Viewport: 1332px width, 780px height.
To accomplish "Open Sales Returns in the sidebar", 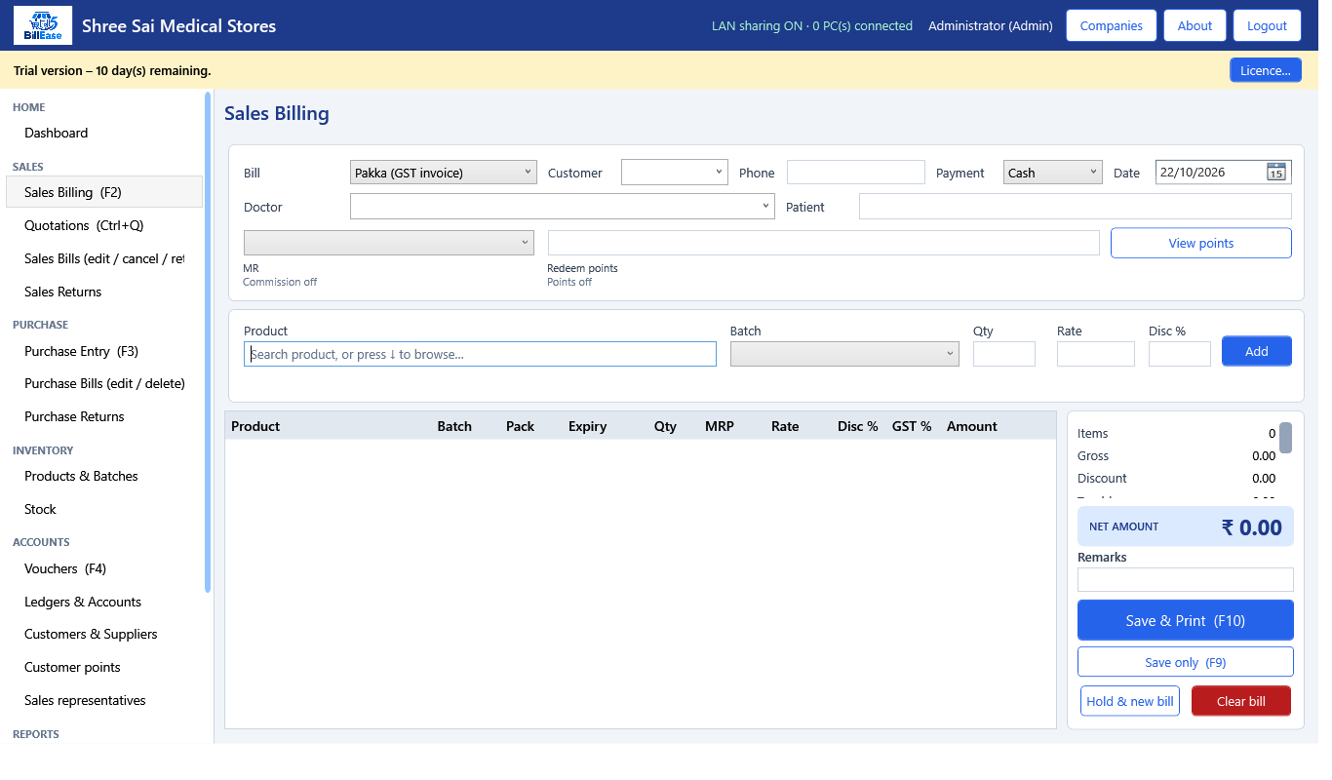I will click(104, 292).
